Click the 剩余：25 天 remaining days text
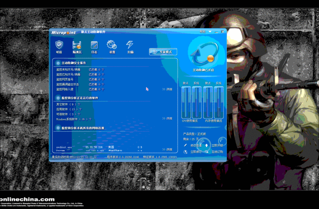319x209 pixels. click(x=191, y=139)
